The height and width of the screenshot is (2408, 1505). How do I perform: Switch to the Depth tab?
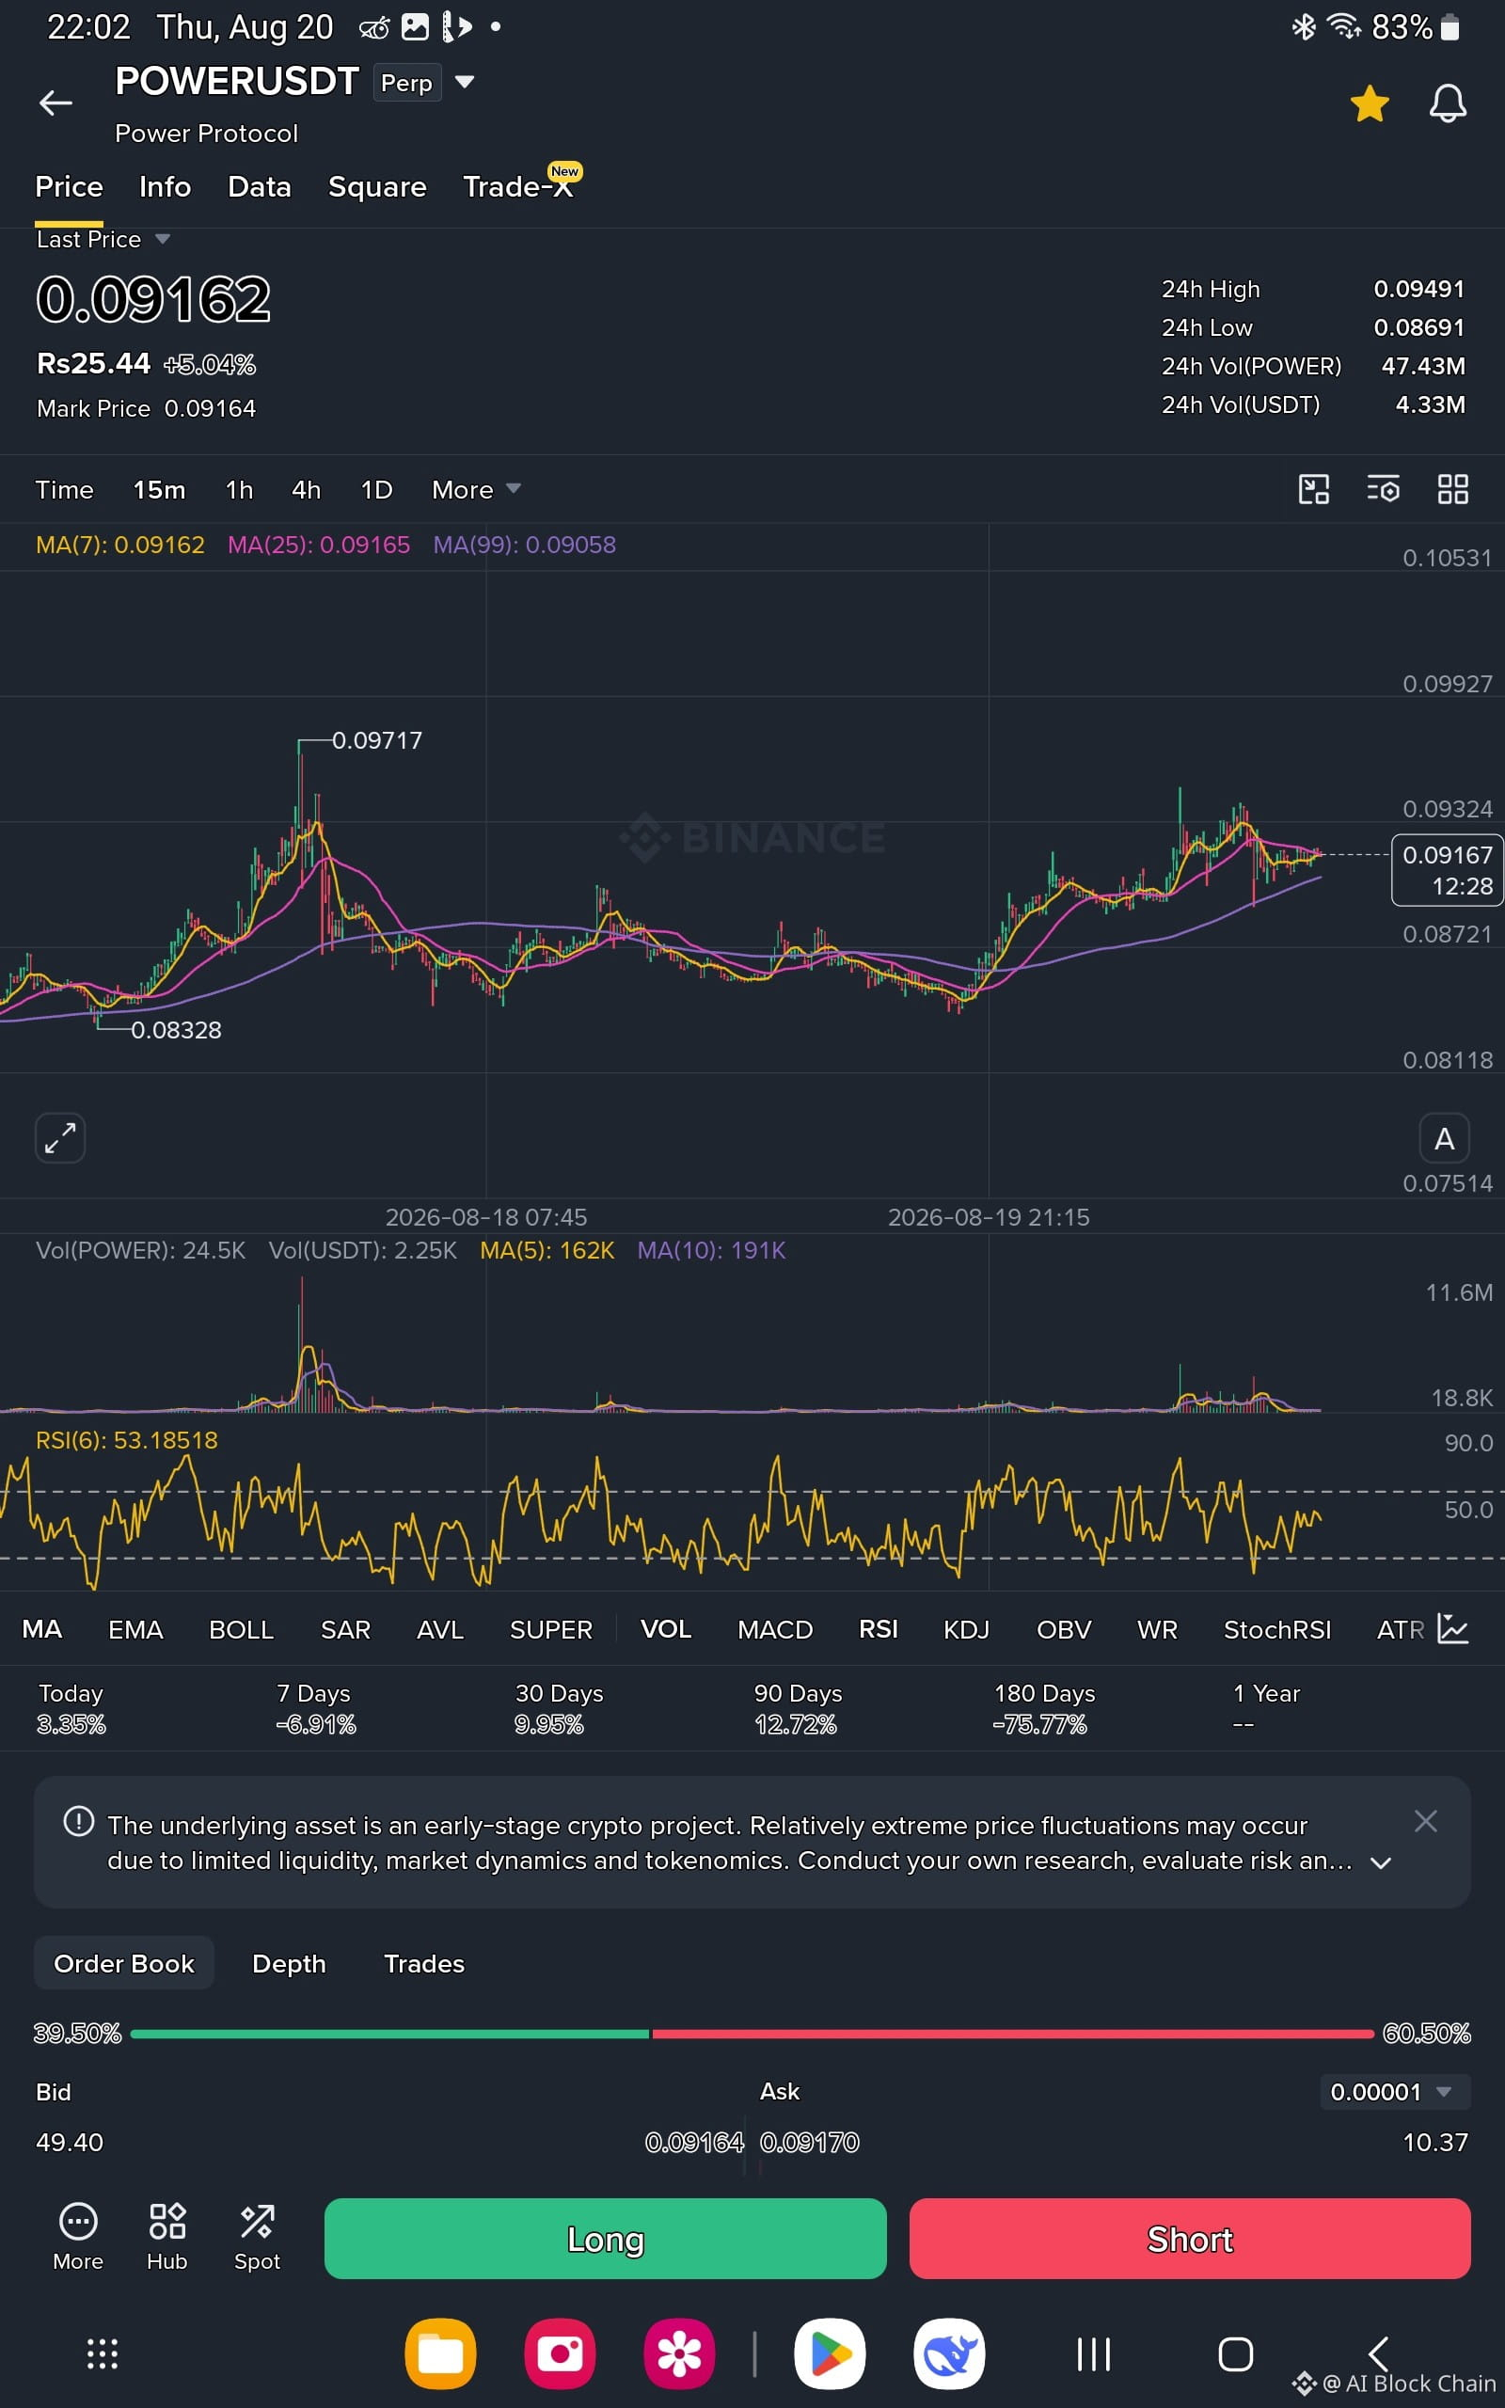289,1963
